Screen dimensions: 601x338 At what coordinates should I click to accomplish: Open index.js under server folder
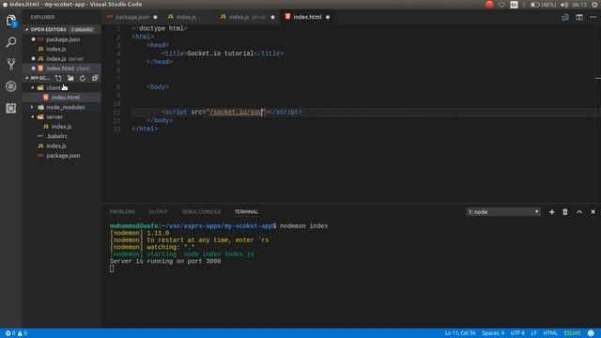click(x=61, y=127)
